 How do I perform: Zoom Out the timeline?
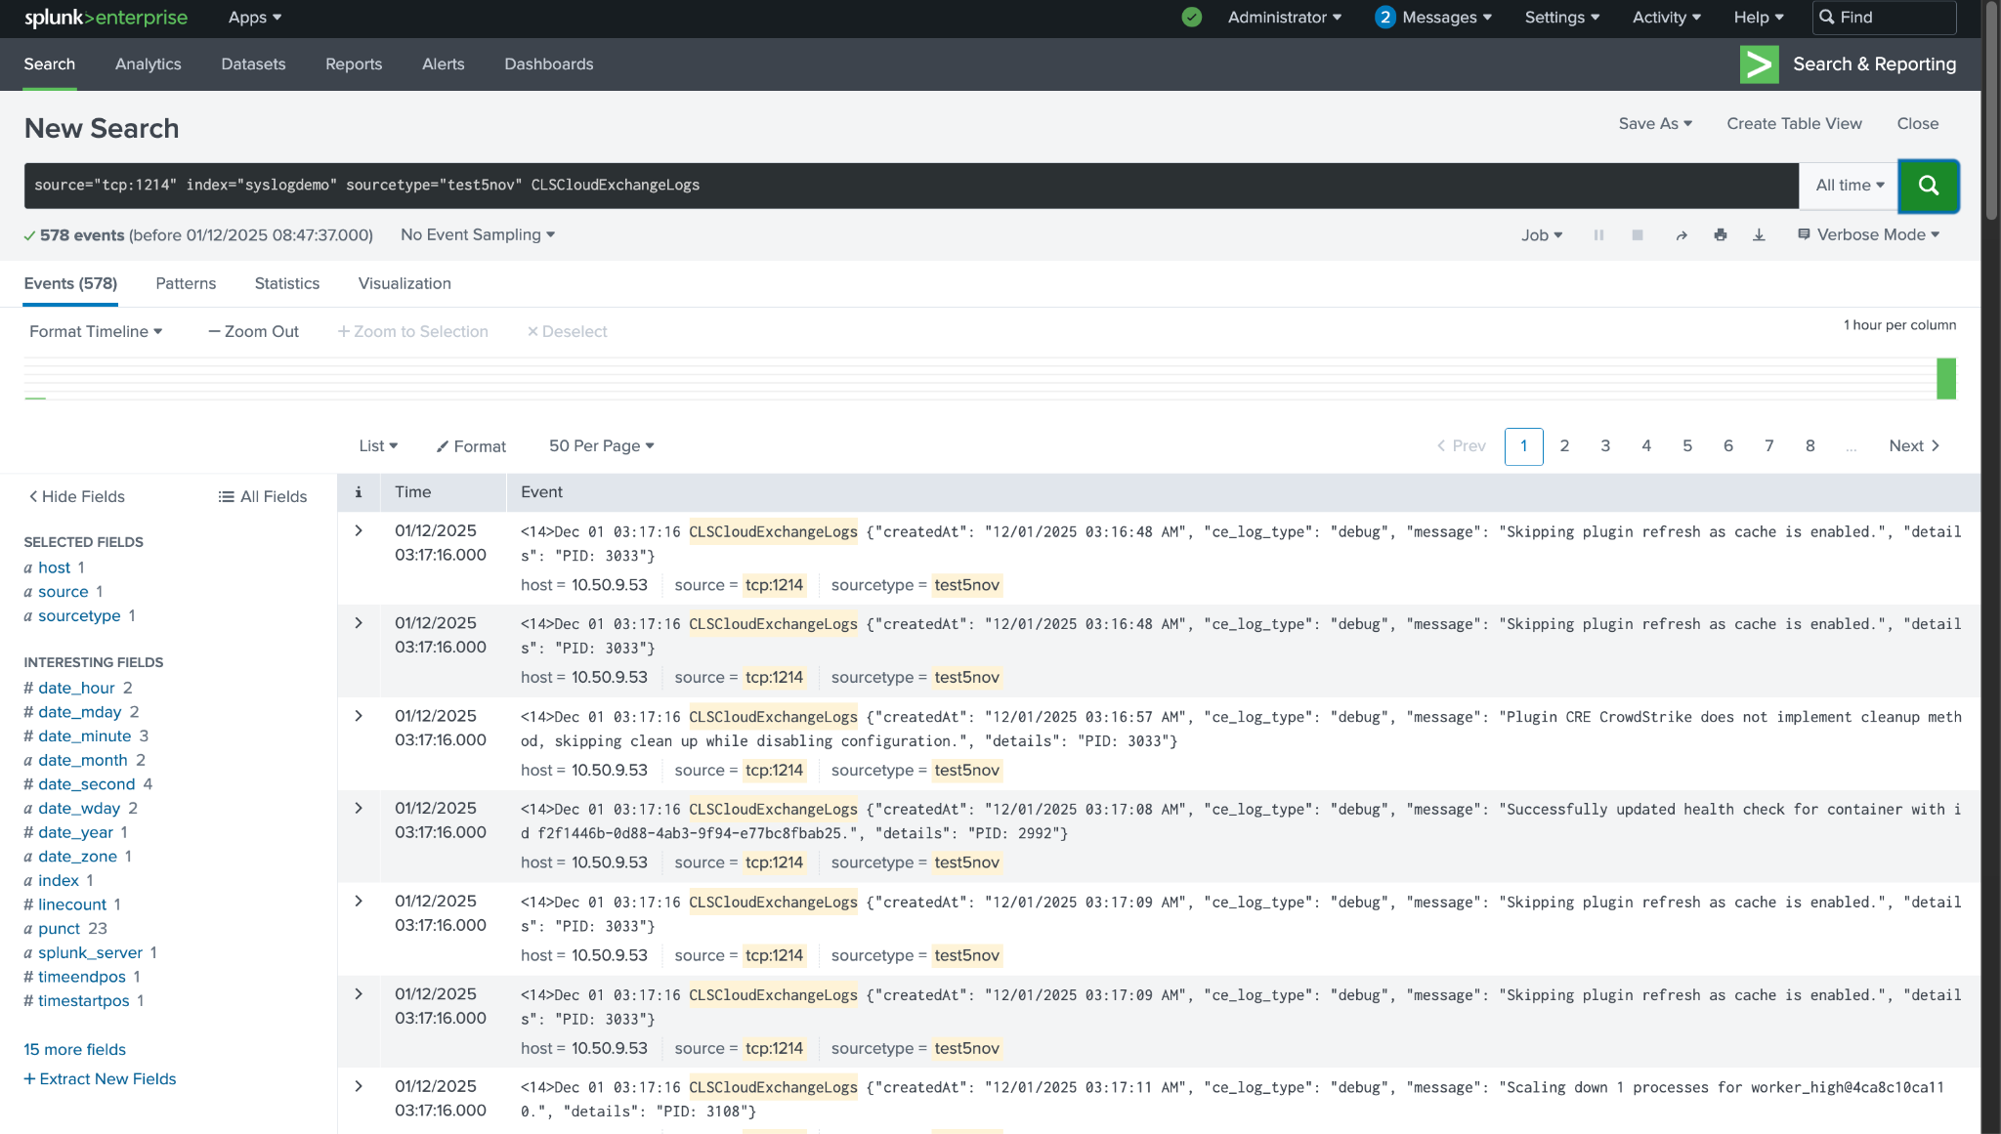point(253,332)
